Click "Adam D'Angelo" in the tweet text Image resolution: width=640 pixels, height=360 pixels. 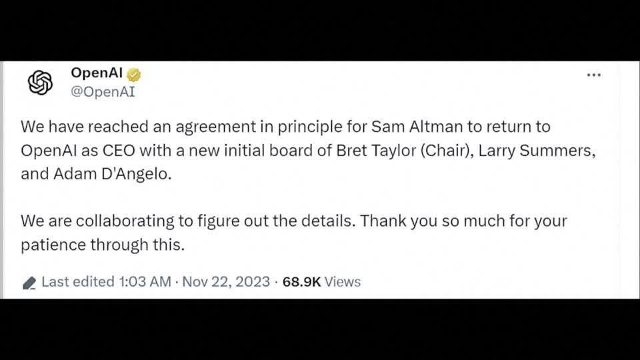pos(110,174)
